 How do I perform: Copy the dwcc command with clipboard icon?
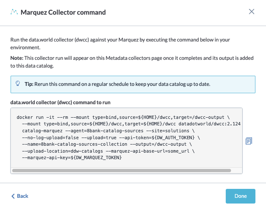249,141
